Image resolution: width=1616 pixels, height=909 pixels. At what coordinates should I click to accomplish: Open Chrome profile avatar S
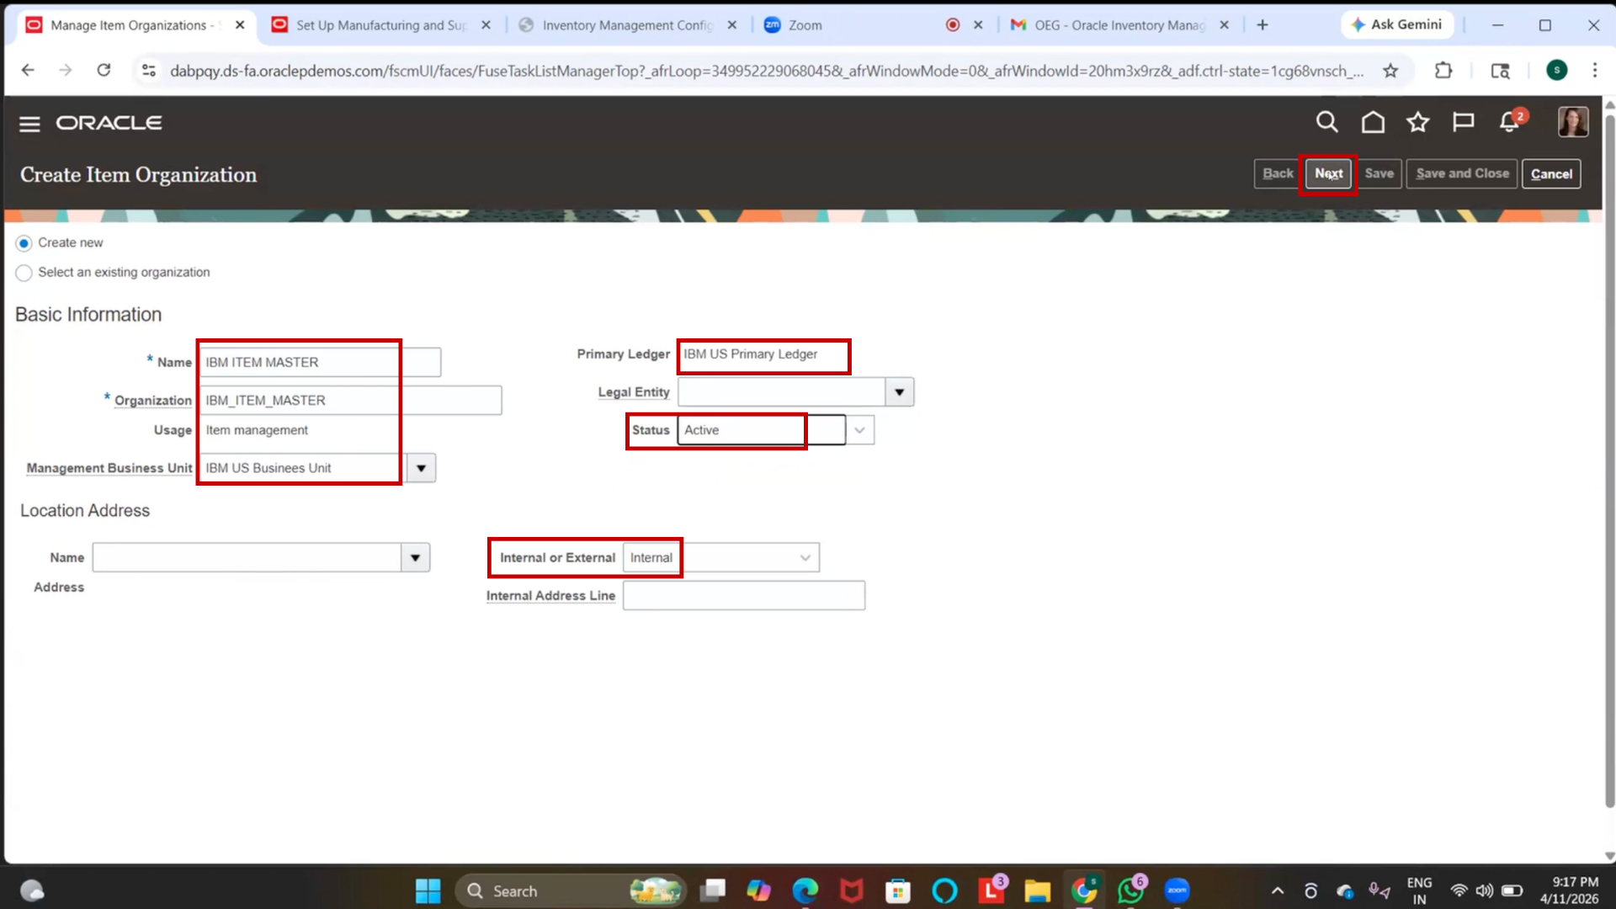point(1556,71)
